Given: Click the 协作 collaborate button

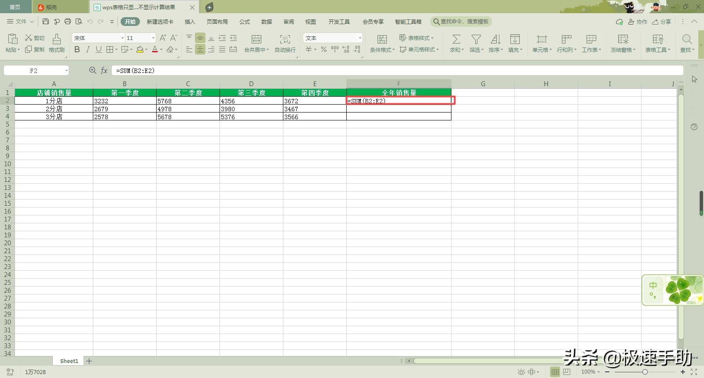Looking at the screenshot, I should (638, 22).
